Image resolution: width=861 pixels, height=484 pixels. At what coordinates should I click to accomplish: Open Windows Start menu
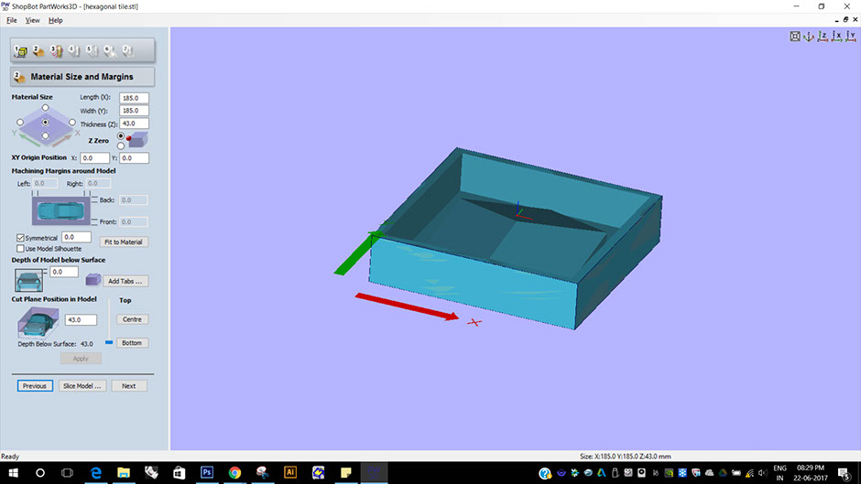[13, 472]
